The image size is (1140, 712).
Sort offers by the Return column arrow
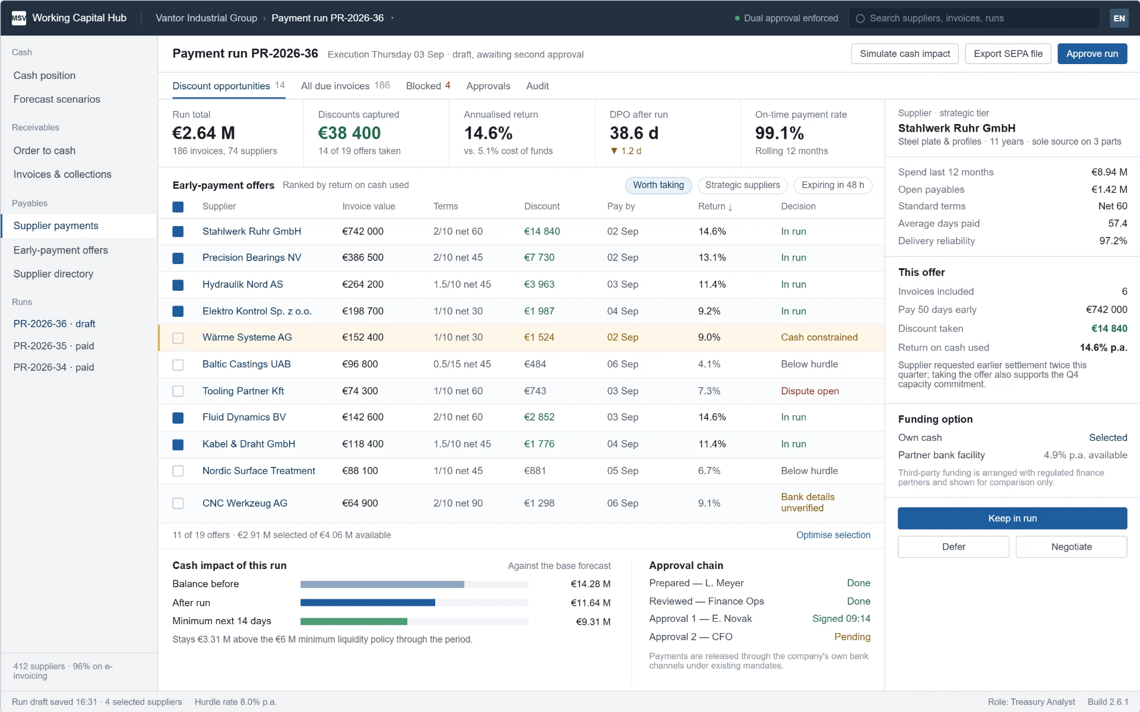click(730, 206)
